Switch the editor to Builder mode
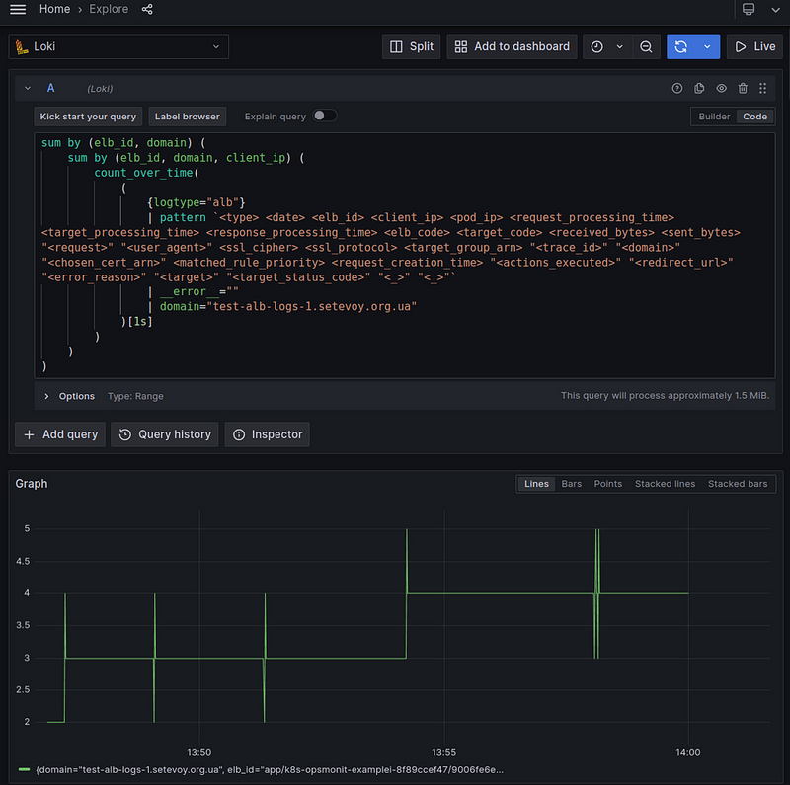 click(x=714, y=117)
